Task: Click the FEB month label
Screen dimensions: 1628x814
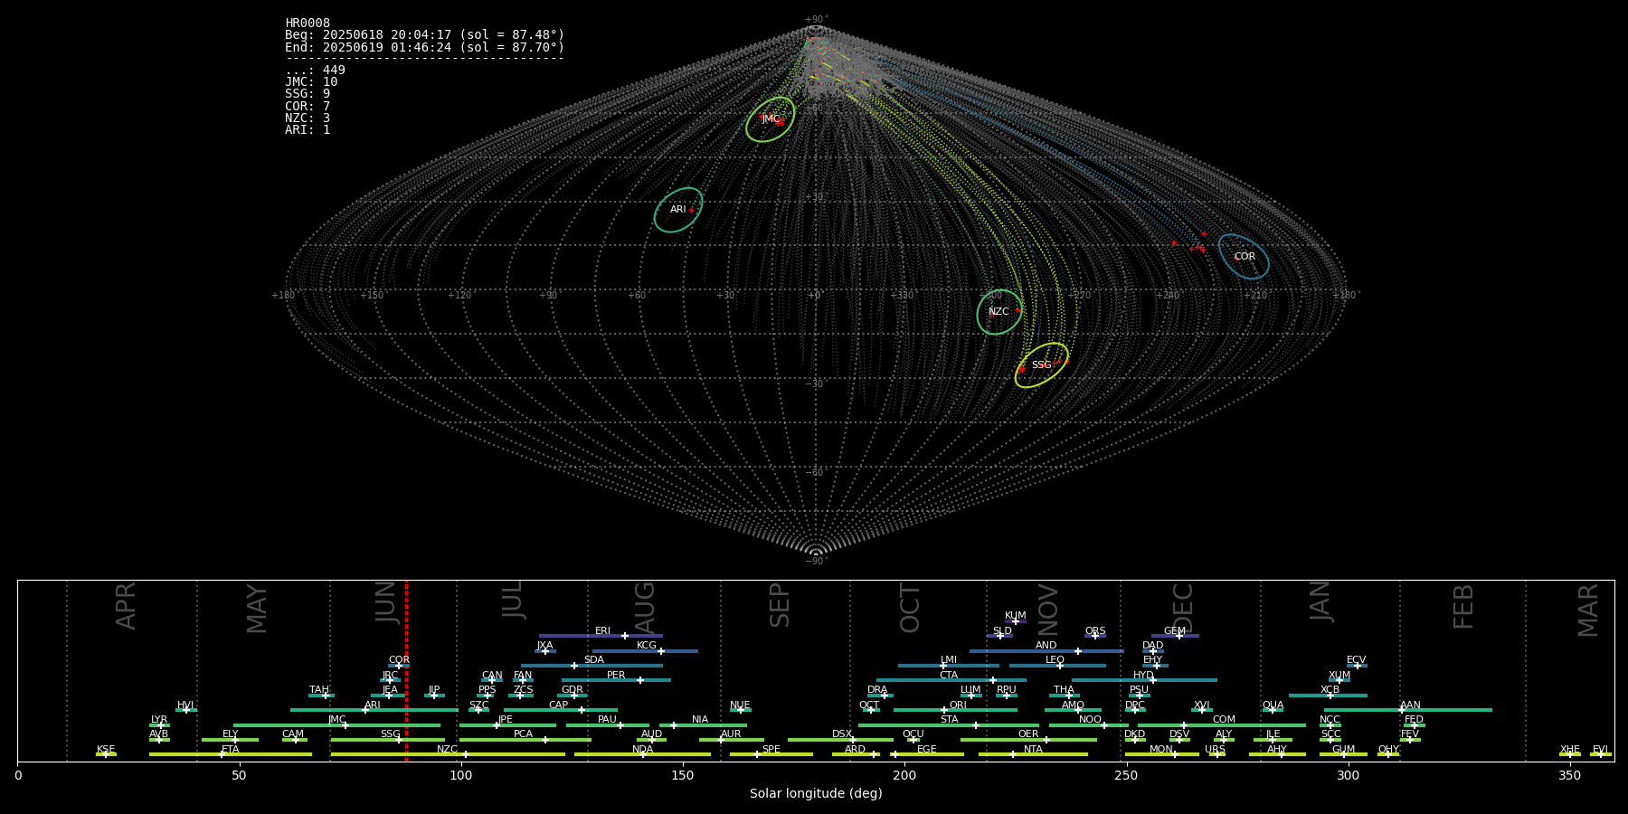Action: point(1463,606)
